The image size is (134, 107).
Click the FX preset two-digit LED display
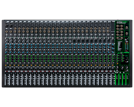point(126,56)
